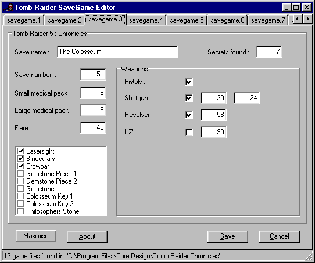Click the UZI ammo field

[213, 132]
